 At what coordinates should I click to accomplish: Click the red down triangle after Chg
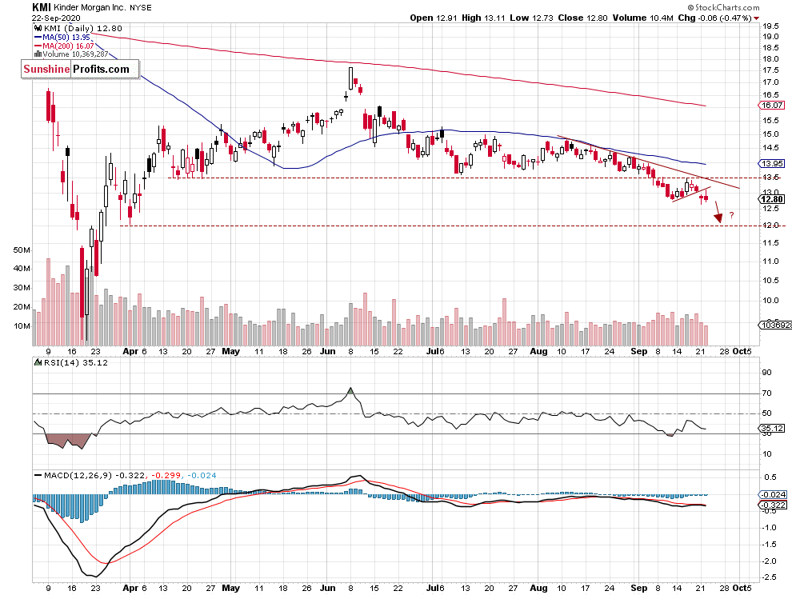pos(756,18)
